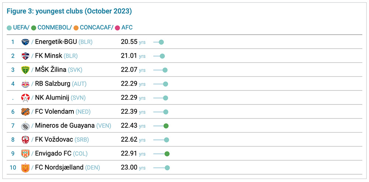This screenshot has height=182, width=369.
Task: Click the FK Voždovac club crest
Action: point(25,140)
